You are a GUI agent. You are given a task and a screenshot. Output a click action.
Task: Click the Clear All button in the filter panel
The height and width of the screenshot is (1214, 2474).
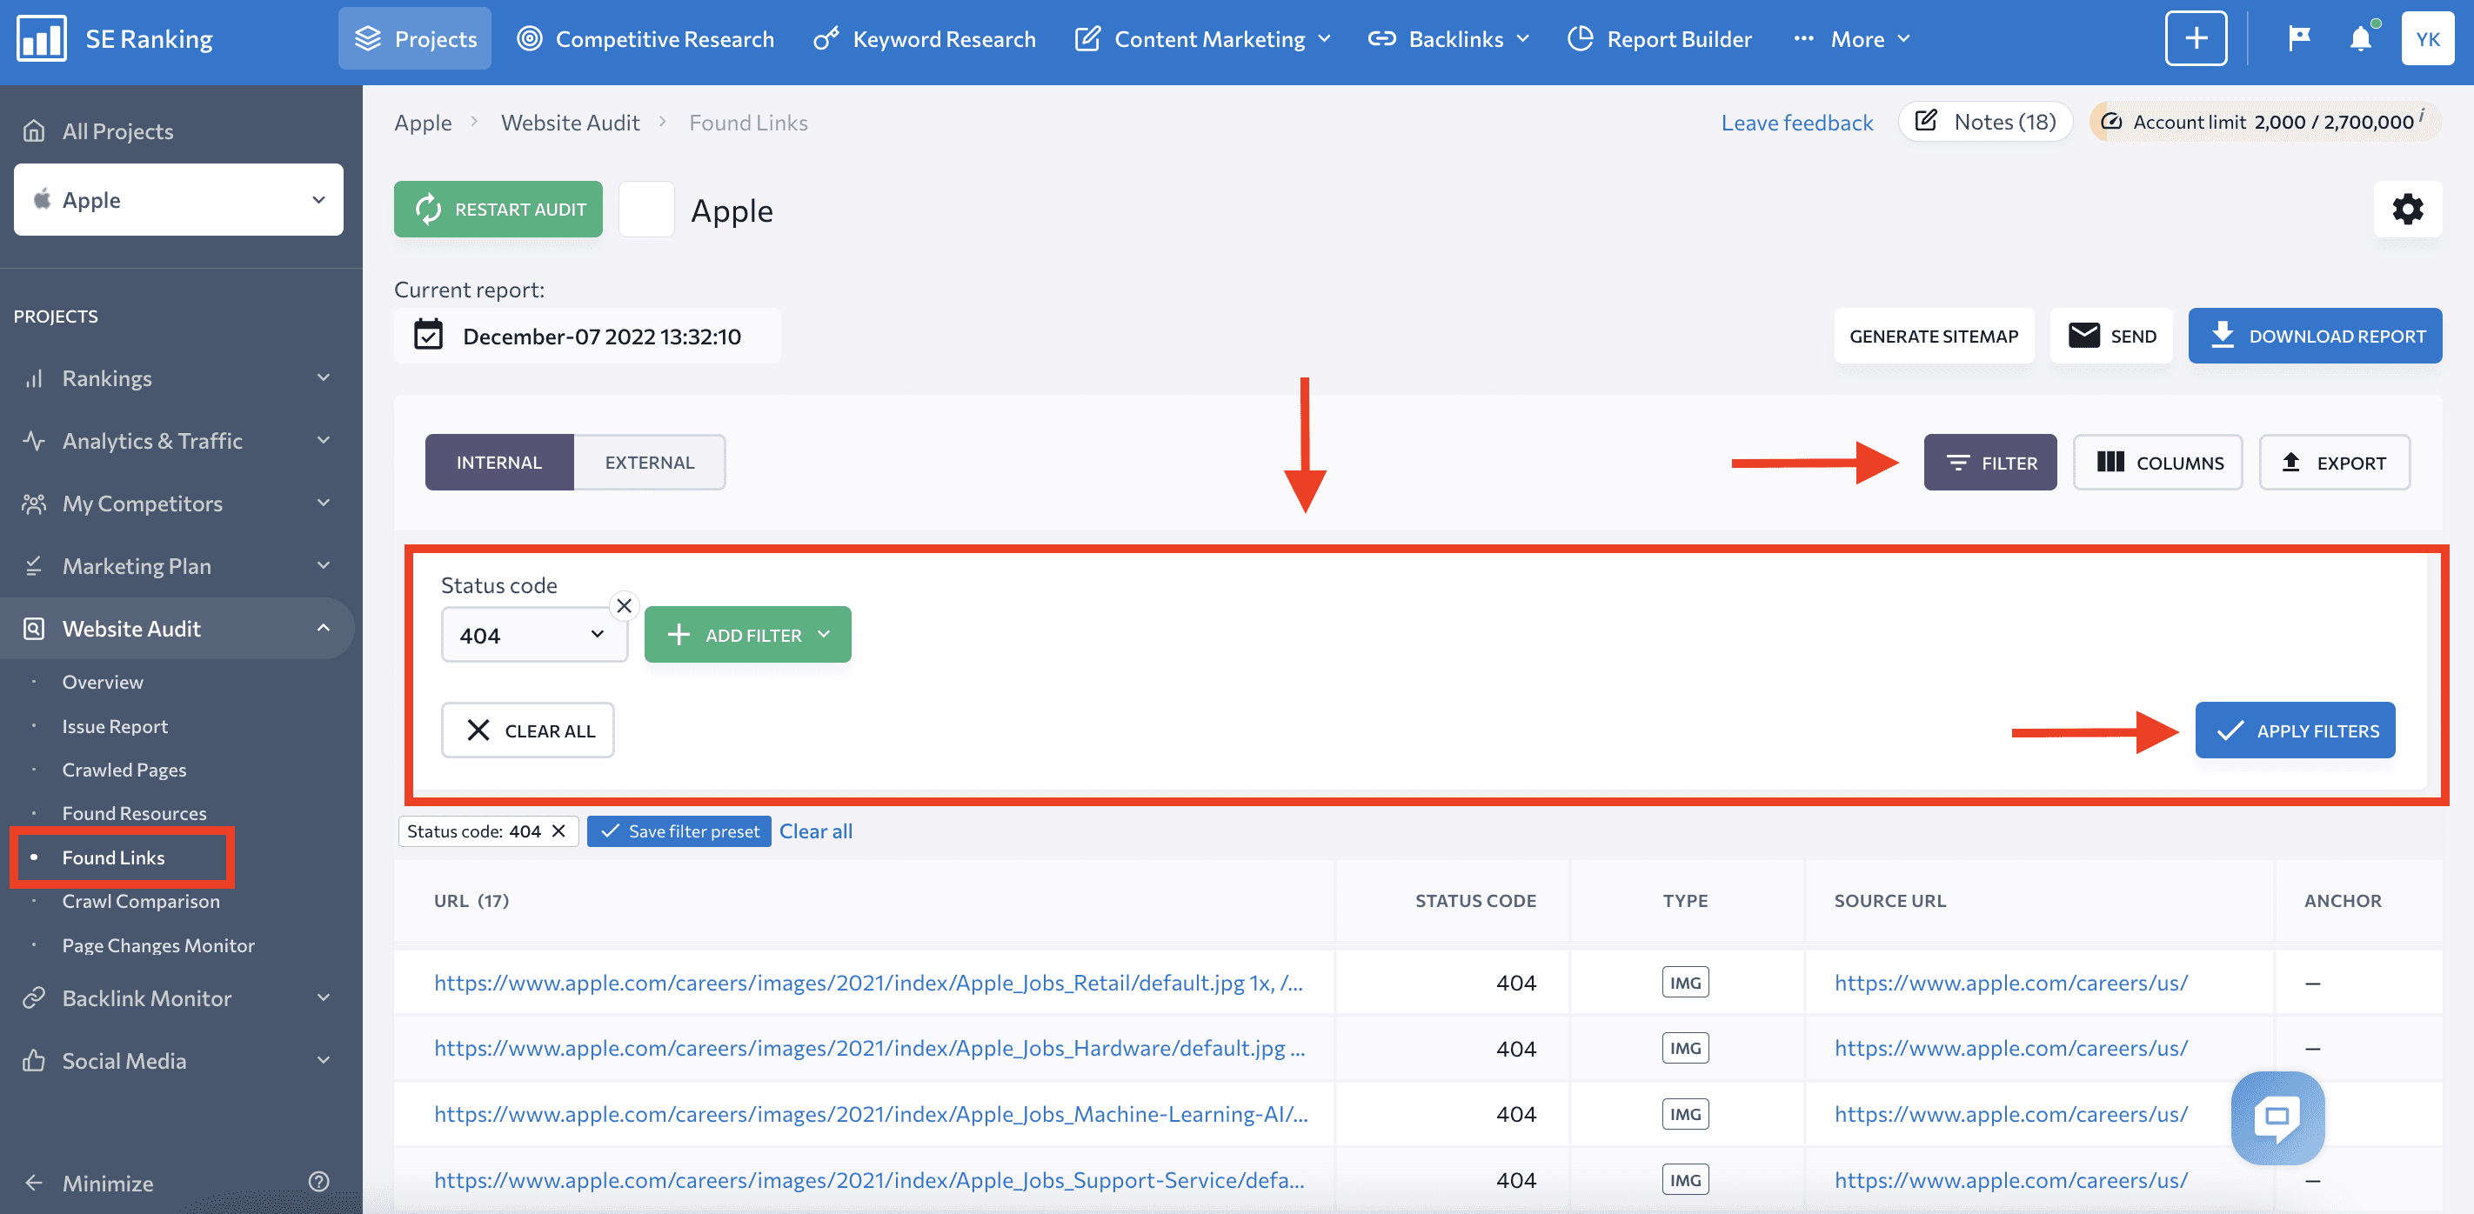tap(527, 730)
